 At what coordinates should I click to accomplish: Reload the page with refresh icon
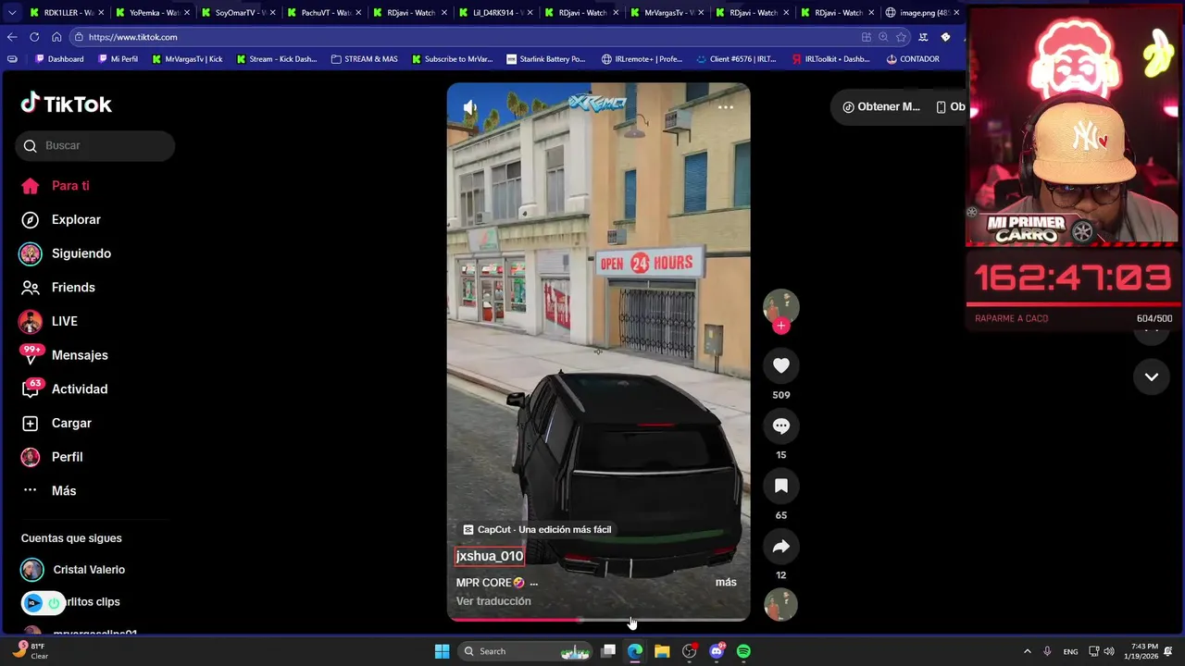coord(34,37)
